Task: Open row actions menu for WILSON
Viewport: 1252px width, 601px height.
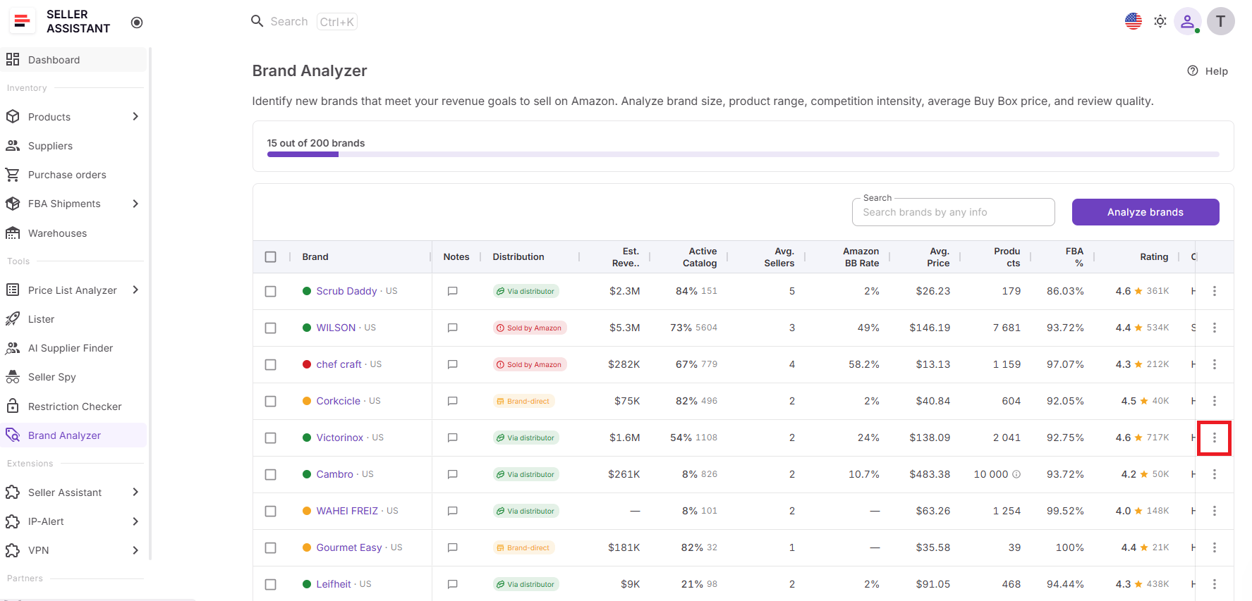Action: [1215, 328]
